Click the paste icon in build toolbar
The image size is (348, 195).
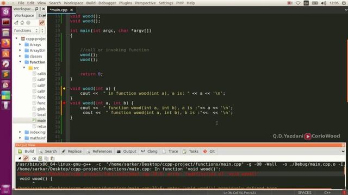[x=53, y=159]
